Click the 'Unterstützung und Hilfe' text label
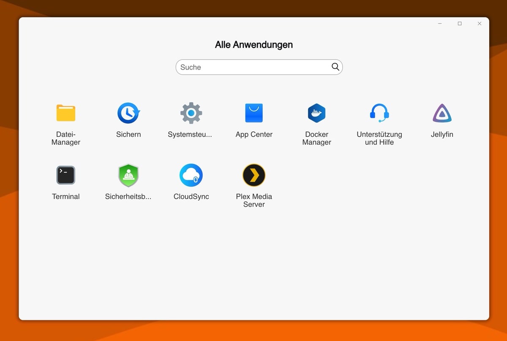Screen dimensions: 507x341 click(x=379, y=138)
